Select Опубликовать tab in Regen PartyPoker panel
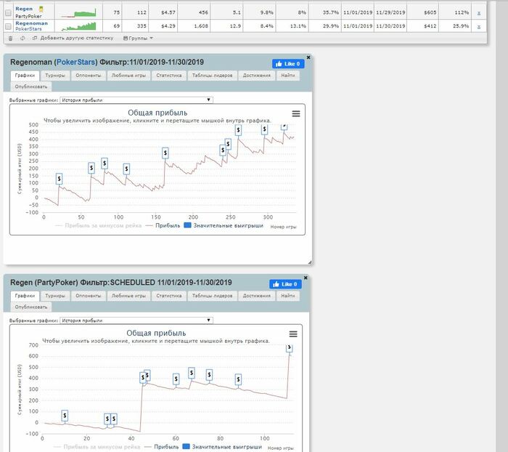This screenshot has width=508, height=452. coord(31,307)
